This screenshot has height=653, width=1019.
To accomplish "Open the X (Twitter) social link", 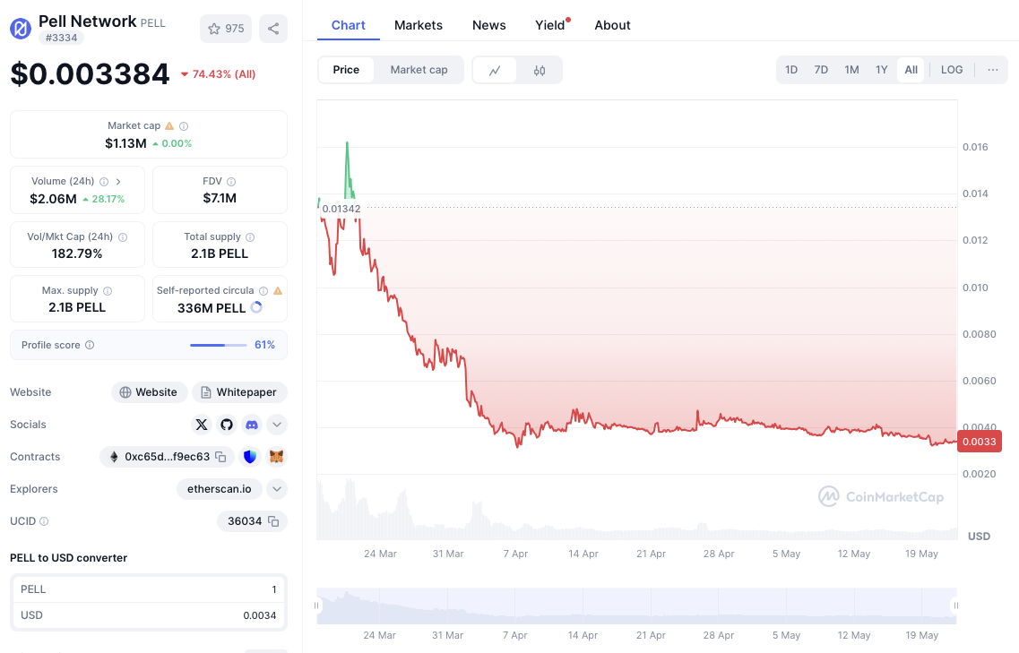I will (x=202, y=425).
